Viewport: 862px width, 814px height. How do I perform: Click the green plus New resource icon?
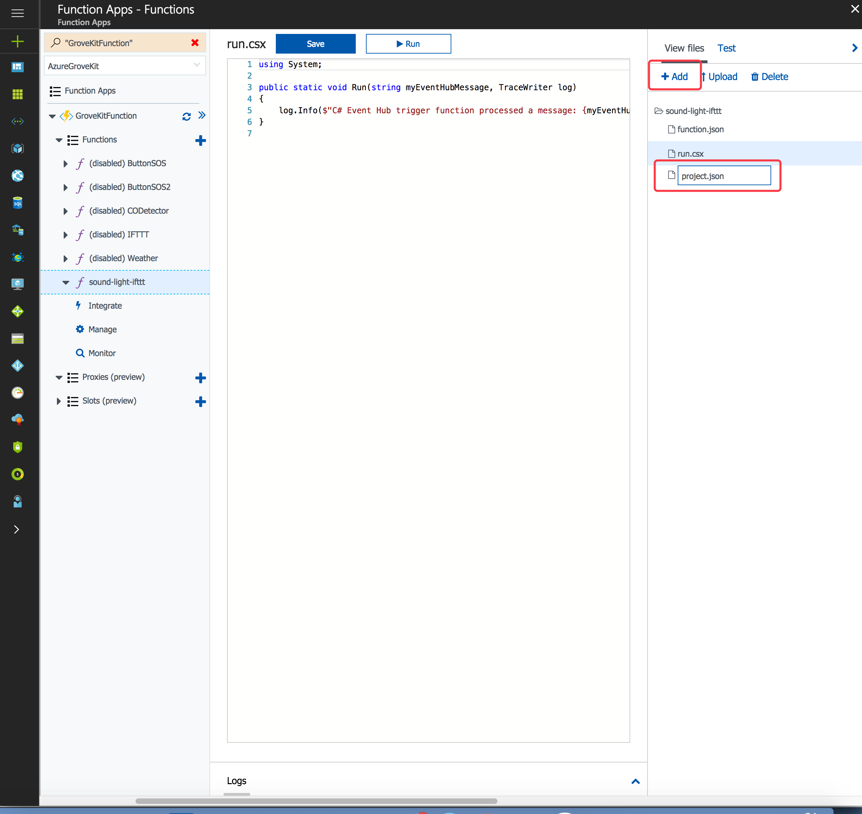pyautogui.click(x=17, y=42)
